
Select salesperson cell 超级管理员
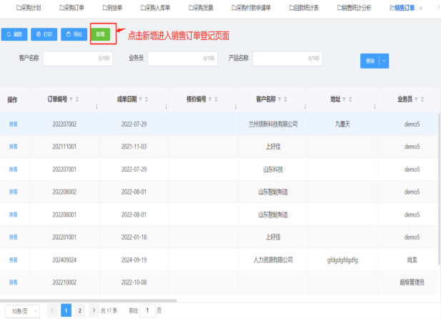pos(412,282)
